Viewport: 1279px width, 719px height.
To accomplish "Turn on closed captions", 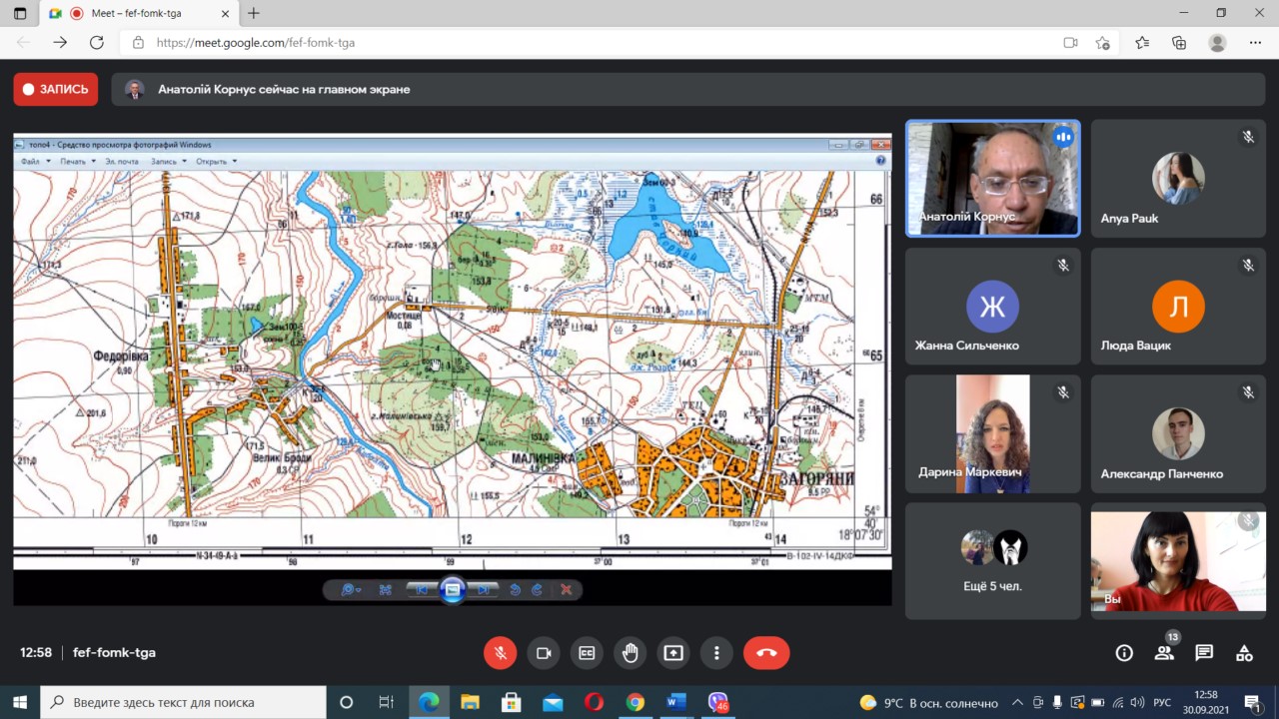I will 587,653.
